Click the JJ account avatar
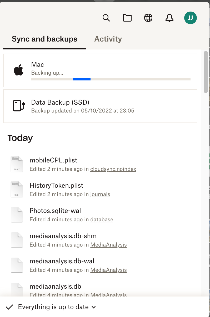Viewport: 210px width, 317px height. (190, 18)
